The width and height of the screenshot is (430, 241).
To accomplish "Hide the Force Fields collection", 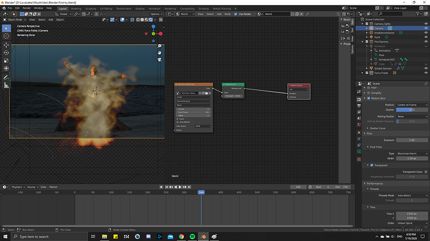I will [426, 73].
